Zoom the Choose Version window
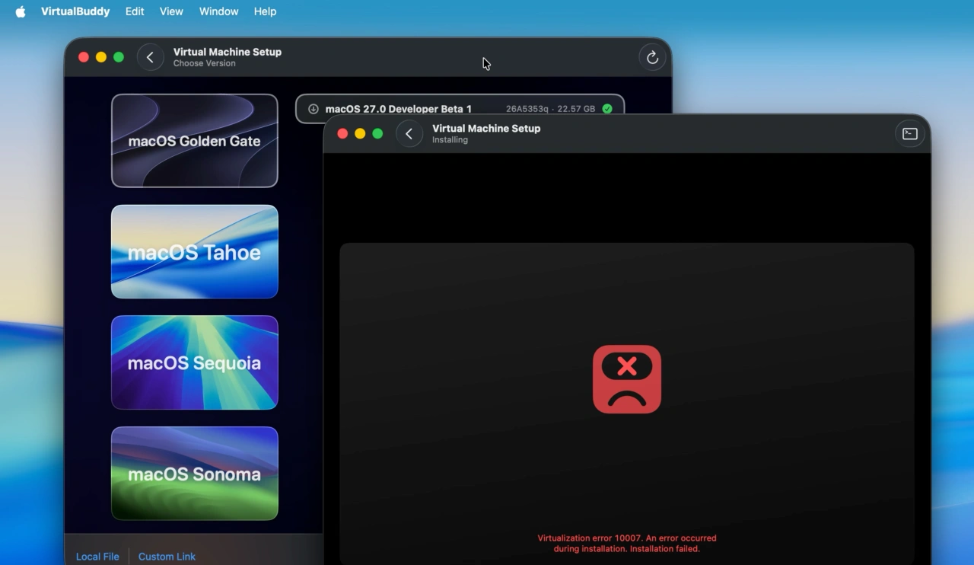This screenshot has height=565, width=974. coord(119,57)
